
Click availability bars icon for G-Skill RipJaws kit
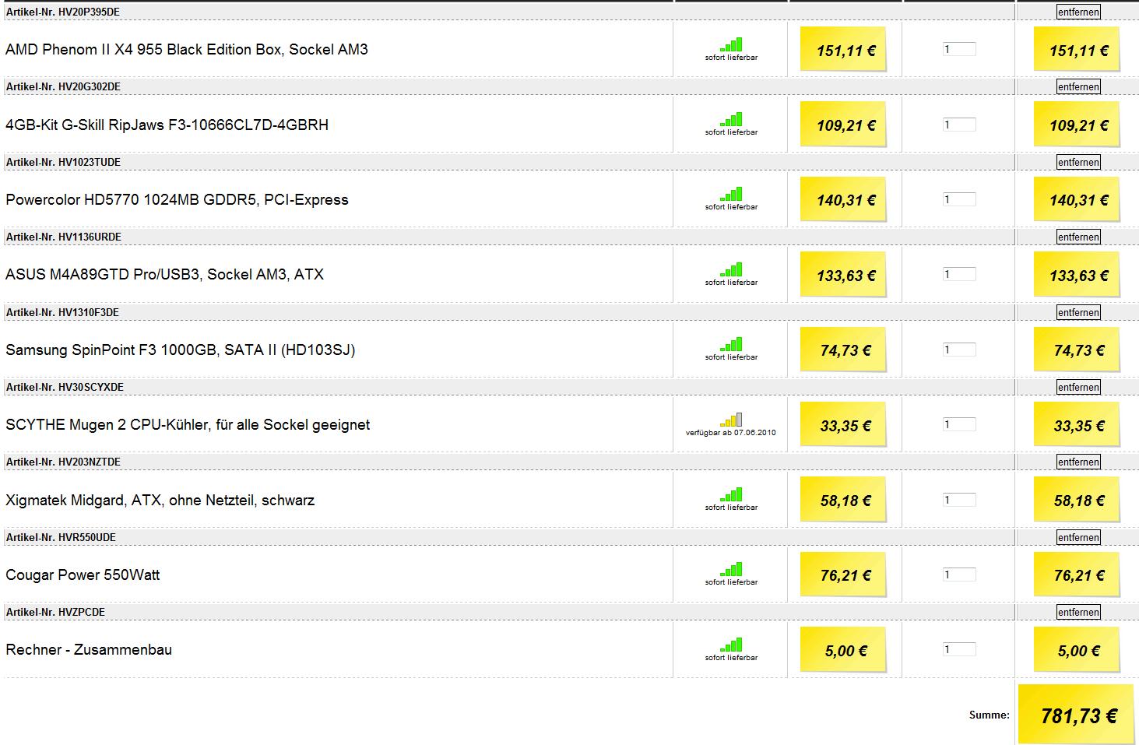point(732,119)
